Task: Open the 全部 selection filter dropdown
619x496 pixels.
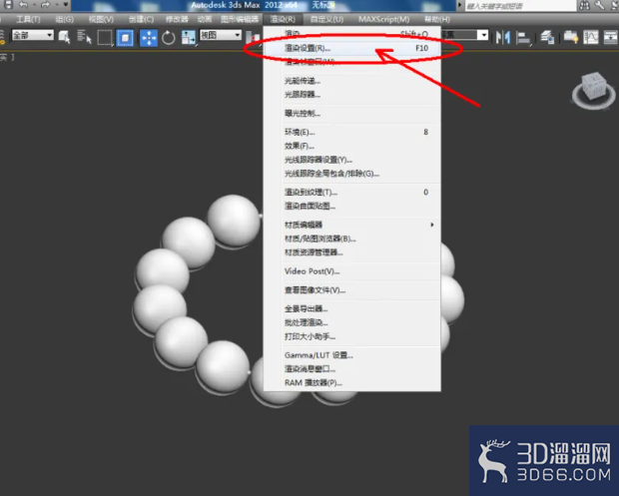Action: pos(32,35)
